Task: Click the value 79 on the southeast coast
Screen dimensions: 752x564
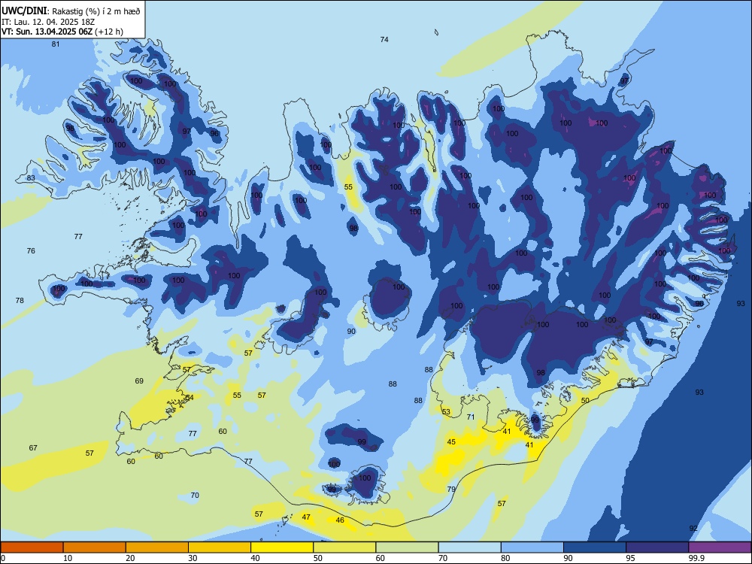Action: (x=451, y=490)
